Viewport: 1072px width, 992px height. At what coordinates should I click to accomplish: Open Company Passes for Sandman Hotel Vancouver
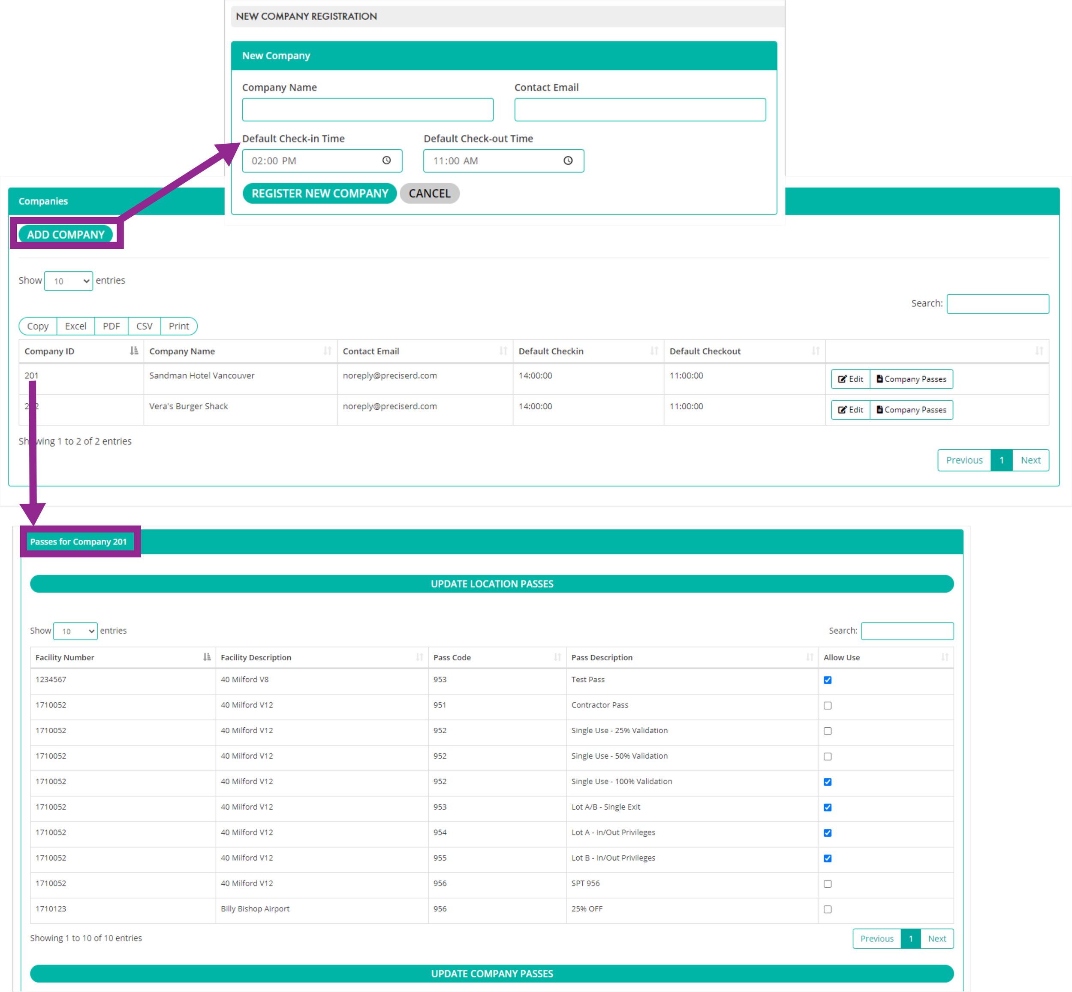coord(911,379)
